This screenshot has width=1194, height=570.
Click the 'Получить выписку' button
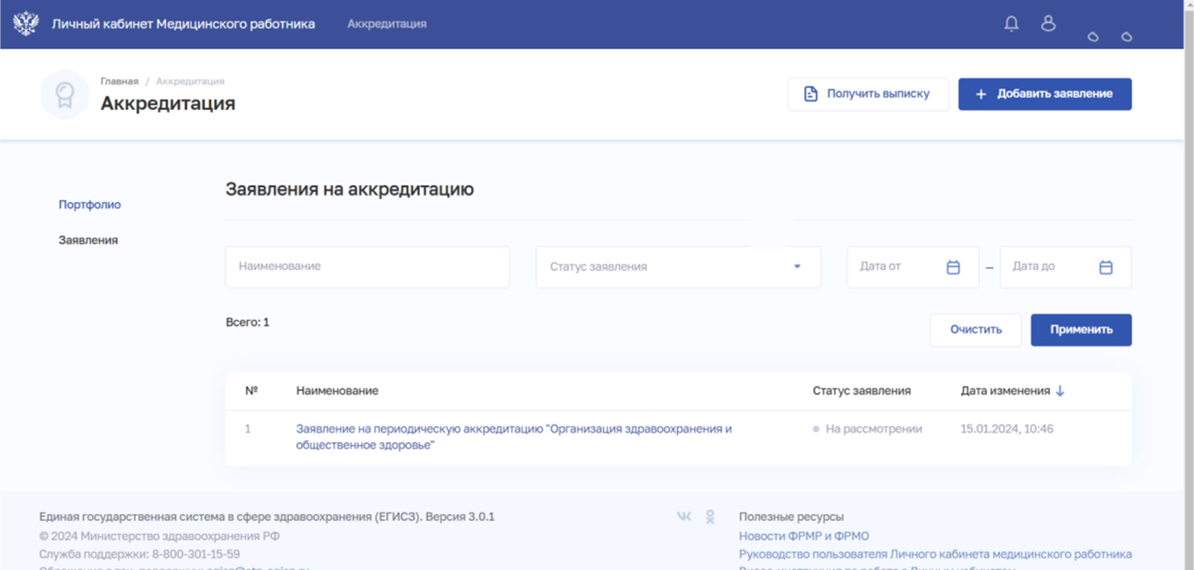pos(868,94)
